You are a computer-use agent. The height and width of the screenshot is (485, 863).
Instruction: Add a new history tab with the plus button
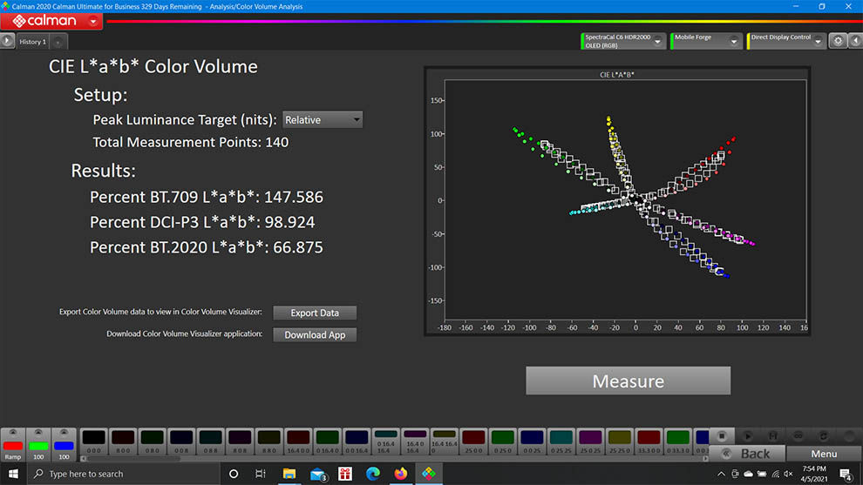point(58,42)
